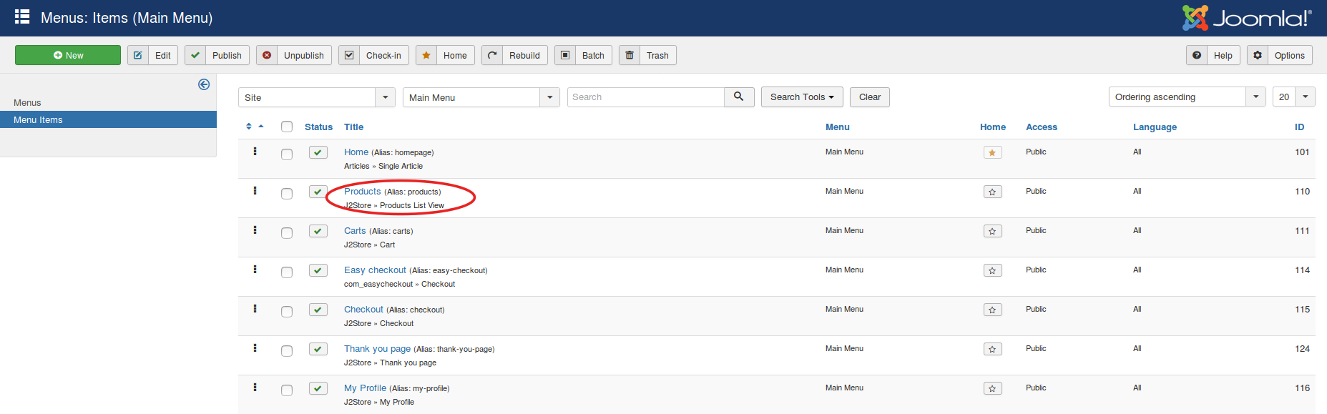Set Products as home via star icon
Image resolution: width=1327 pixels, height=414 pixels.
pos(992,192)
